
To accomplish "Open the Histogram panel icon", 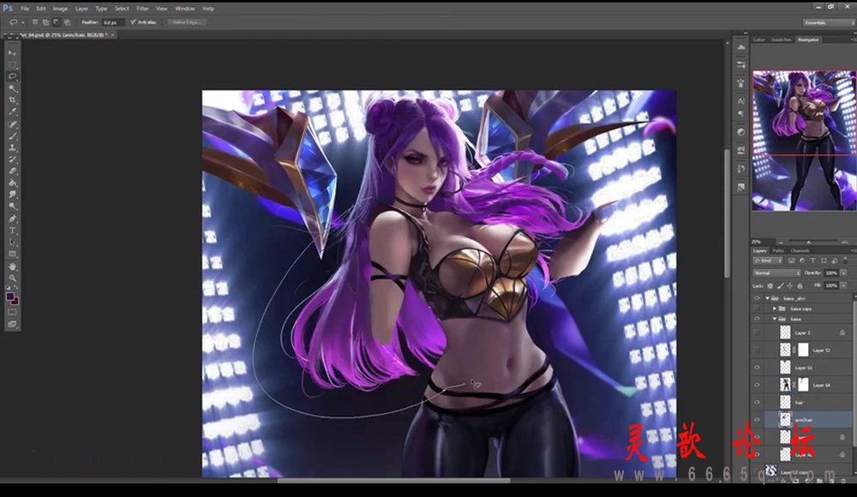I will click(x=741, y=48).
